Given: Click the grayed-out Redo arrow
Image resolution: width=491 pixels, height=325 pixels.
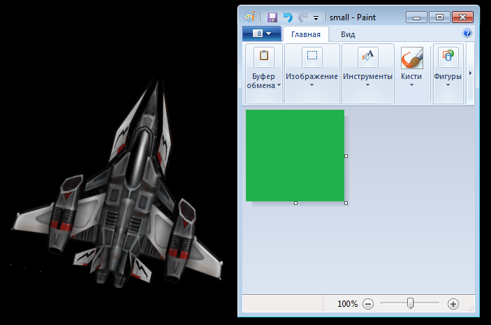Looking at the screenshot, I should (x=302, y=17).
